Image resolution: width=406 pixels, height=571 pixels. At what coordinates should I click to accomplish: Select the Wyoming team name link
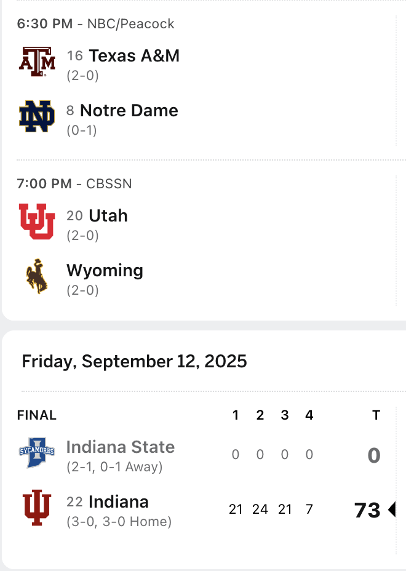[x=105, y=271]
